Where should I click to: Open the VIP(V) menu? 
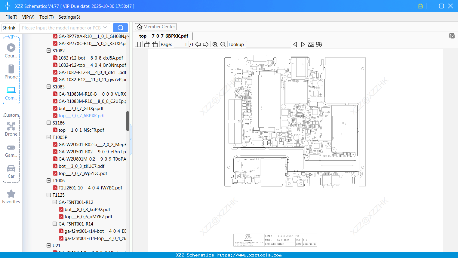(x=28, y=17)
